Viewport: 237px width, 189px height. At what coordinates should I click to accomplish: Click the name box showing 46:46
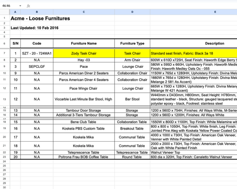[x=9, y=6]
